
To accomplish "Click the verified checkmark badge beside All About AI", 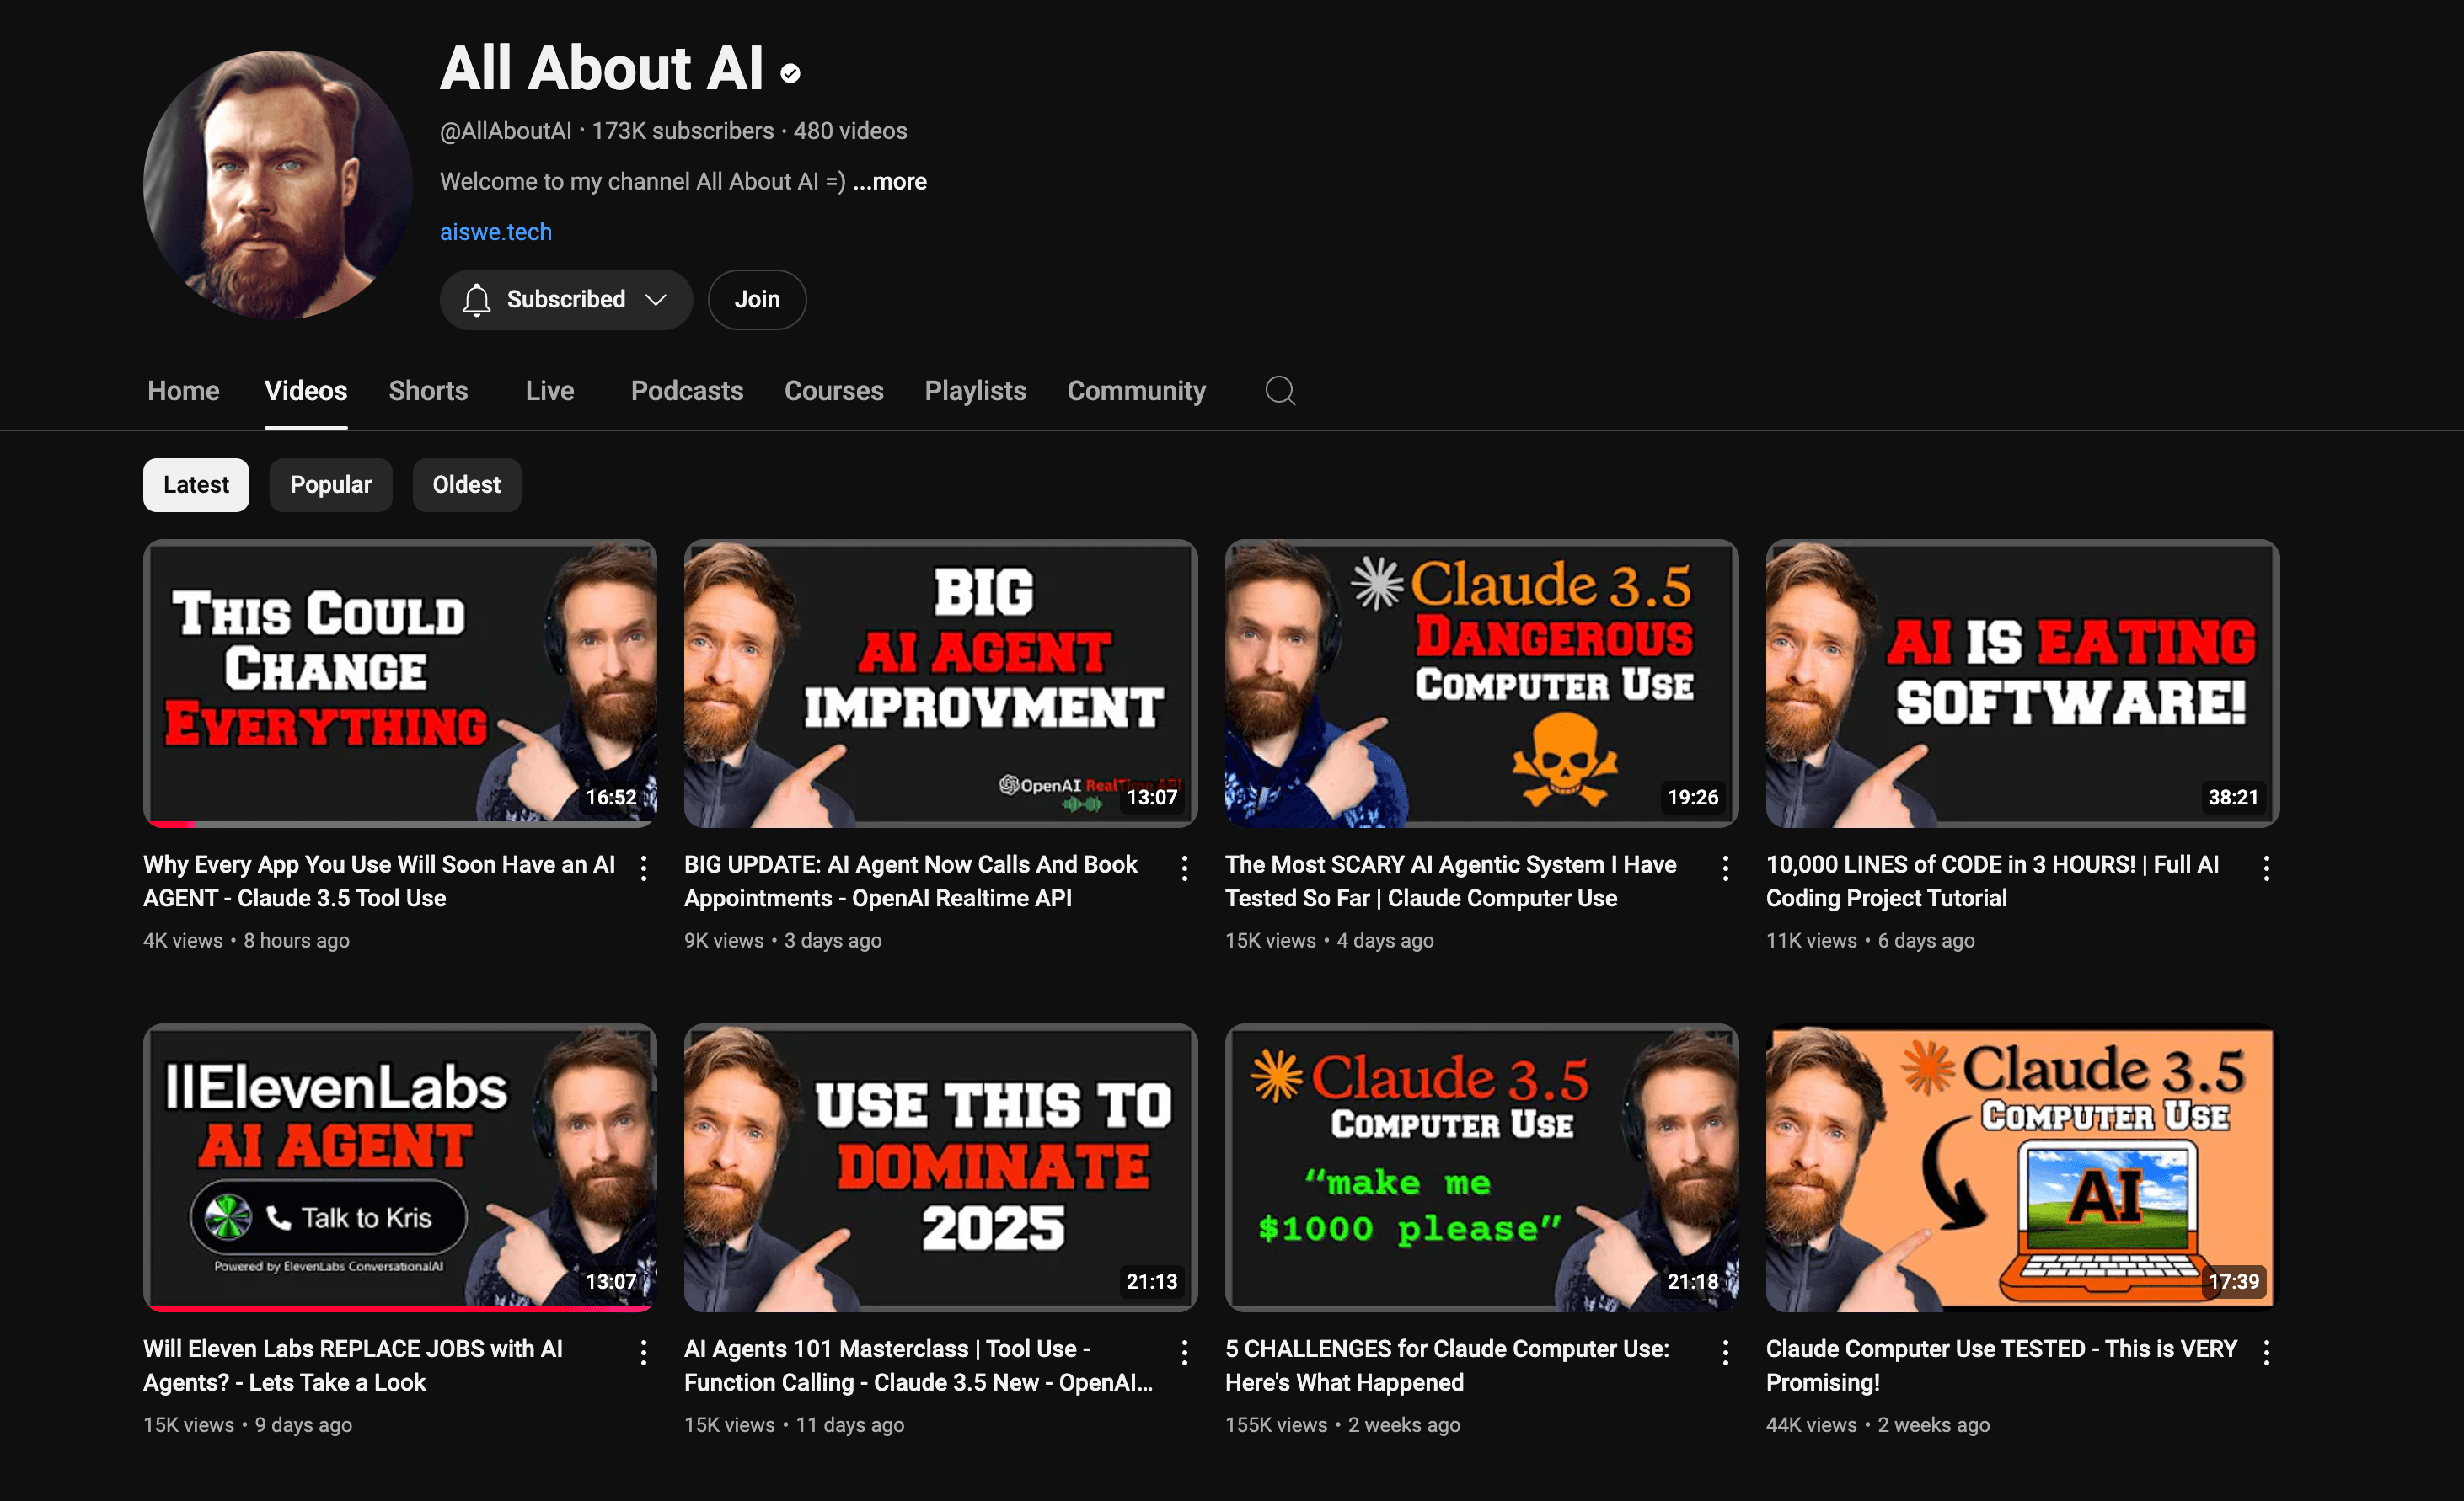I will point(790,73).
